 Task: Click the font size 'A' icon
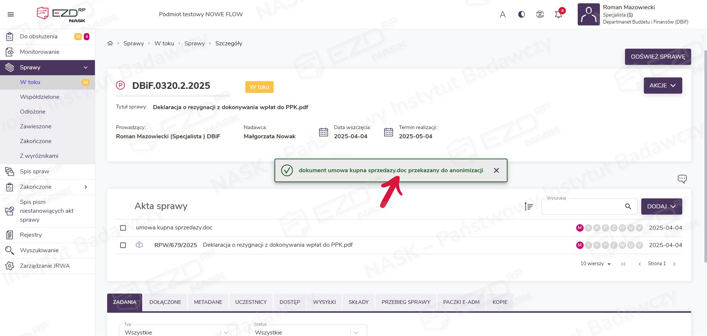click(502, 14)
